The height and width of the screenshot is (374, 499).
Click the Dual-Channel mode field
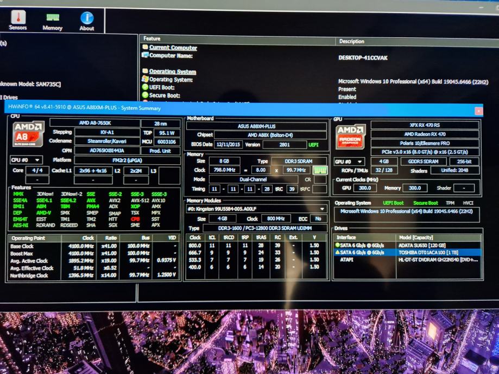(x=253, y=179)
